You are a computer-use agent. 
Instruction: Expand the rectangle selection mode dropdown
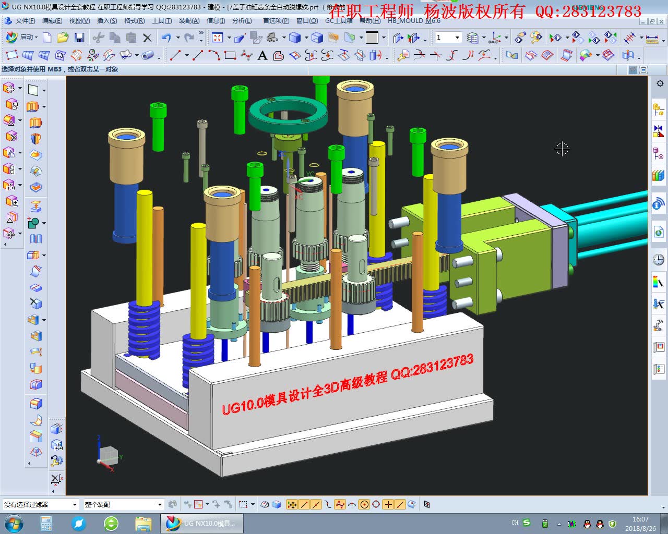coord(253,504)
